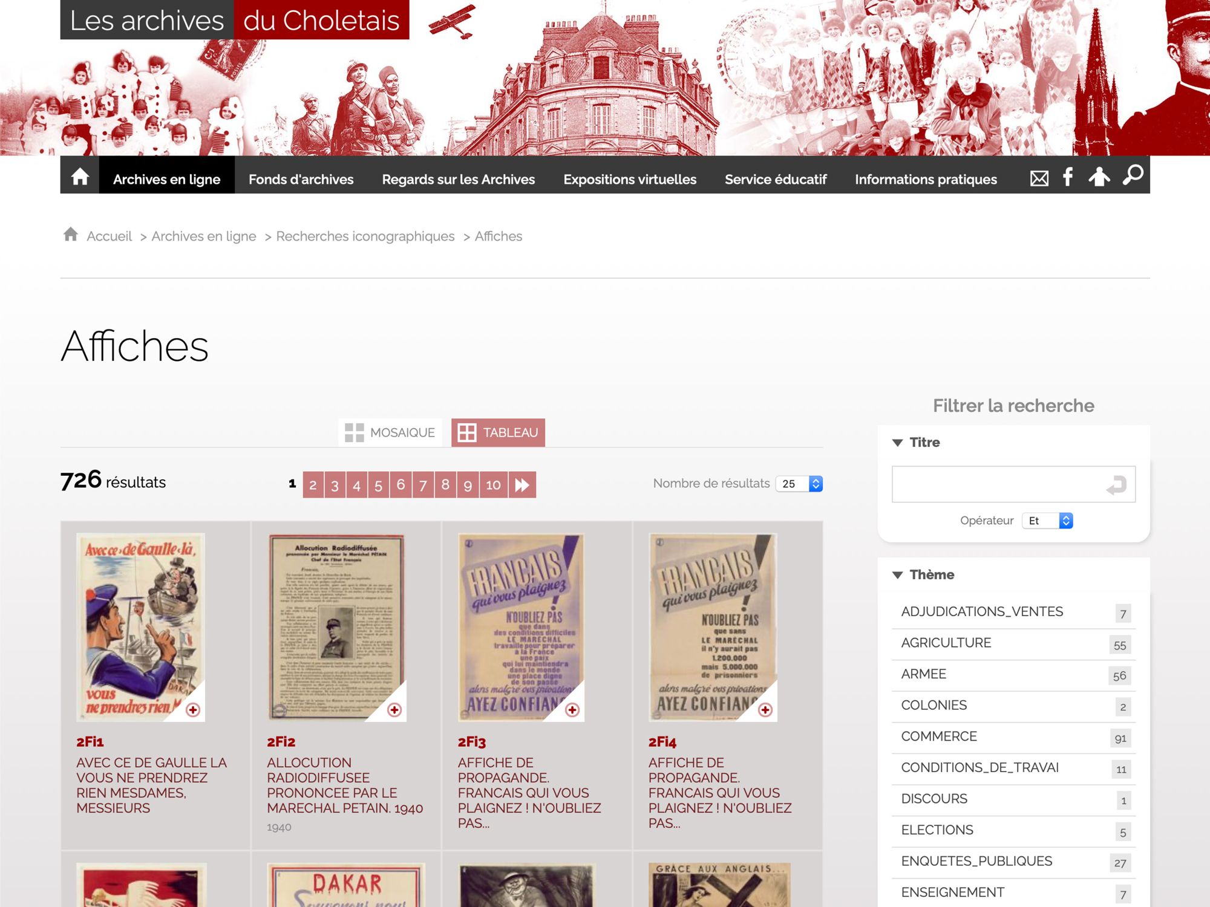Click the home icon in navigation bar
This screenshot has width=1210, height=907.
coord(80,177)
